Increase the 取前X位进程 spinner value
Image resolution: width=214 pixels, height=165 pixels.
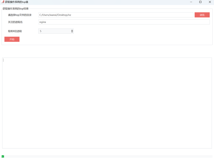72,30
